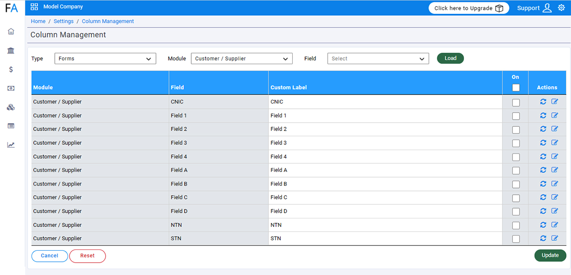Screen dimensions: 571x275
Task: Open the home icon in the sidebar
Action: pyautogui.click(x=11, y=31)
